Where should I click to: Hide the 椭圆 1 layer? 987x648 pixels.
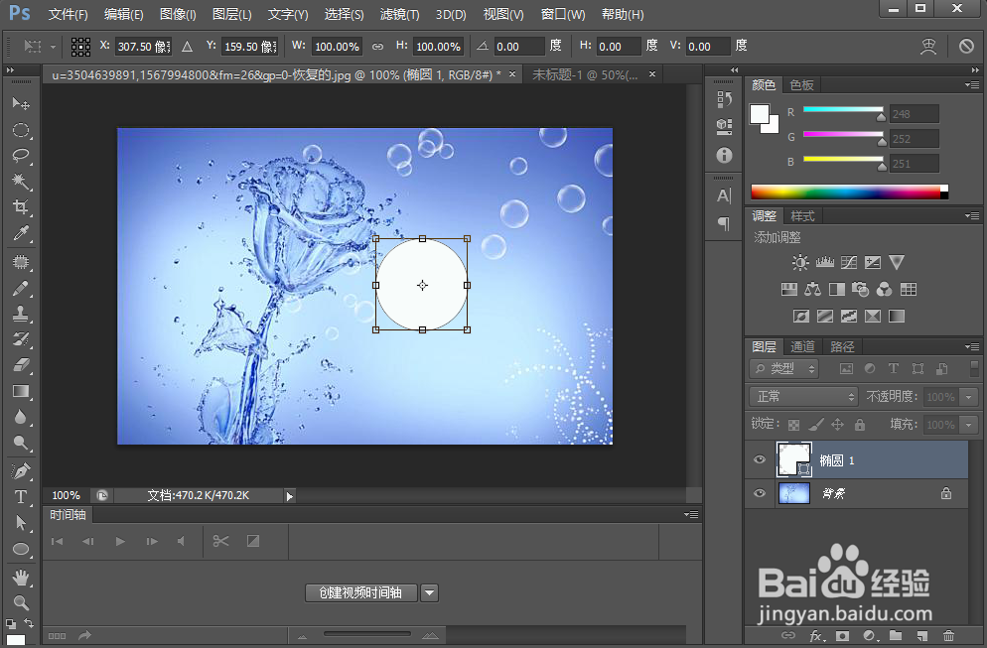point(760,459)
